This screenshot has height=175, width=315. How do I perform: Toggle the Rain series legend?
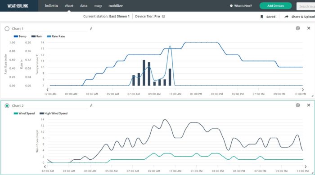[37, 36]
